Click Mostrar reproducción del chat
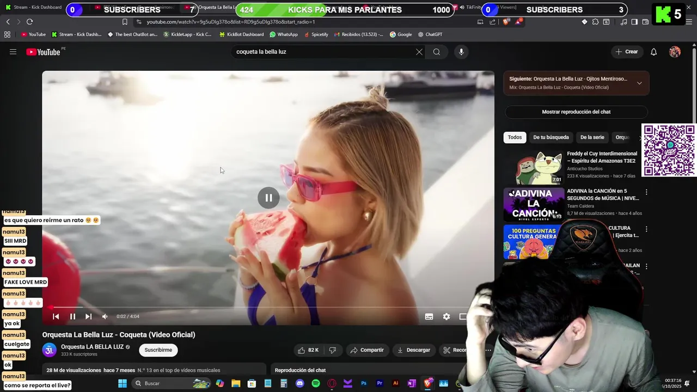697x392 pixels. [x=576, y=112]
